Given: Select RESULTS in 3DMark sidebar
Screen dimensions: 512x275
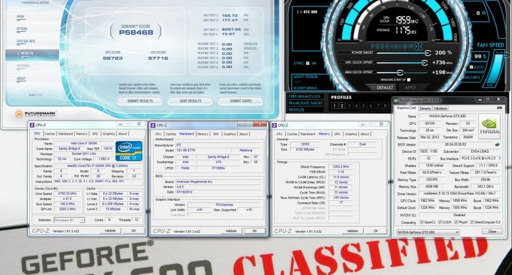Looking at the screenshot, I should [32, 54].
